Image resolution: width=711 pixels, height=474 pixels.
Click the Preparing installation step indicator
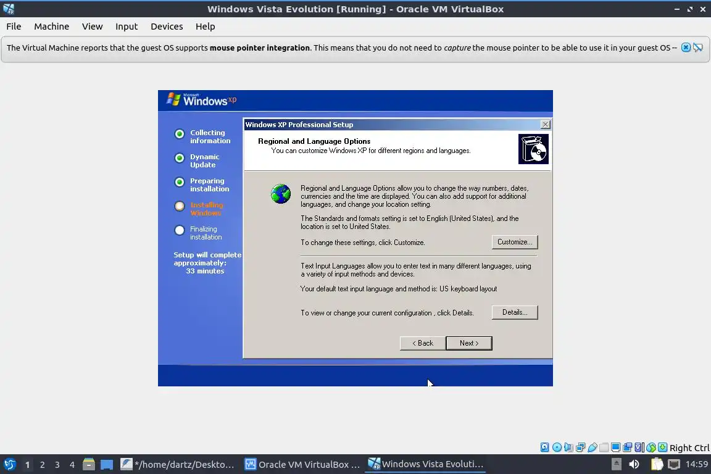[180, 182]
